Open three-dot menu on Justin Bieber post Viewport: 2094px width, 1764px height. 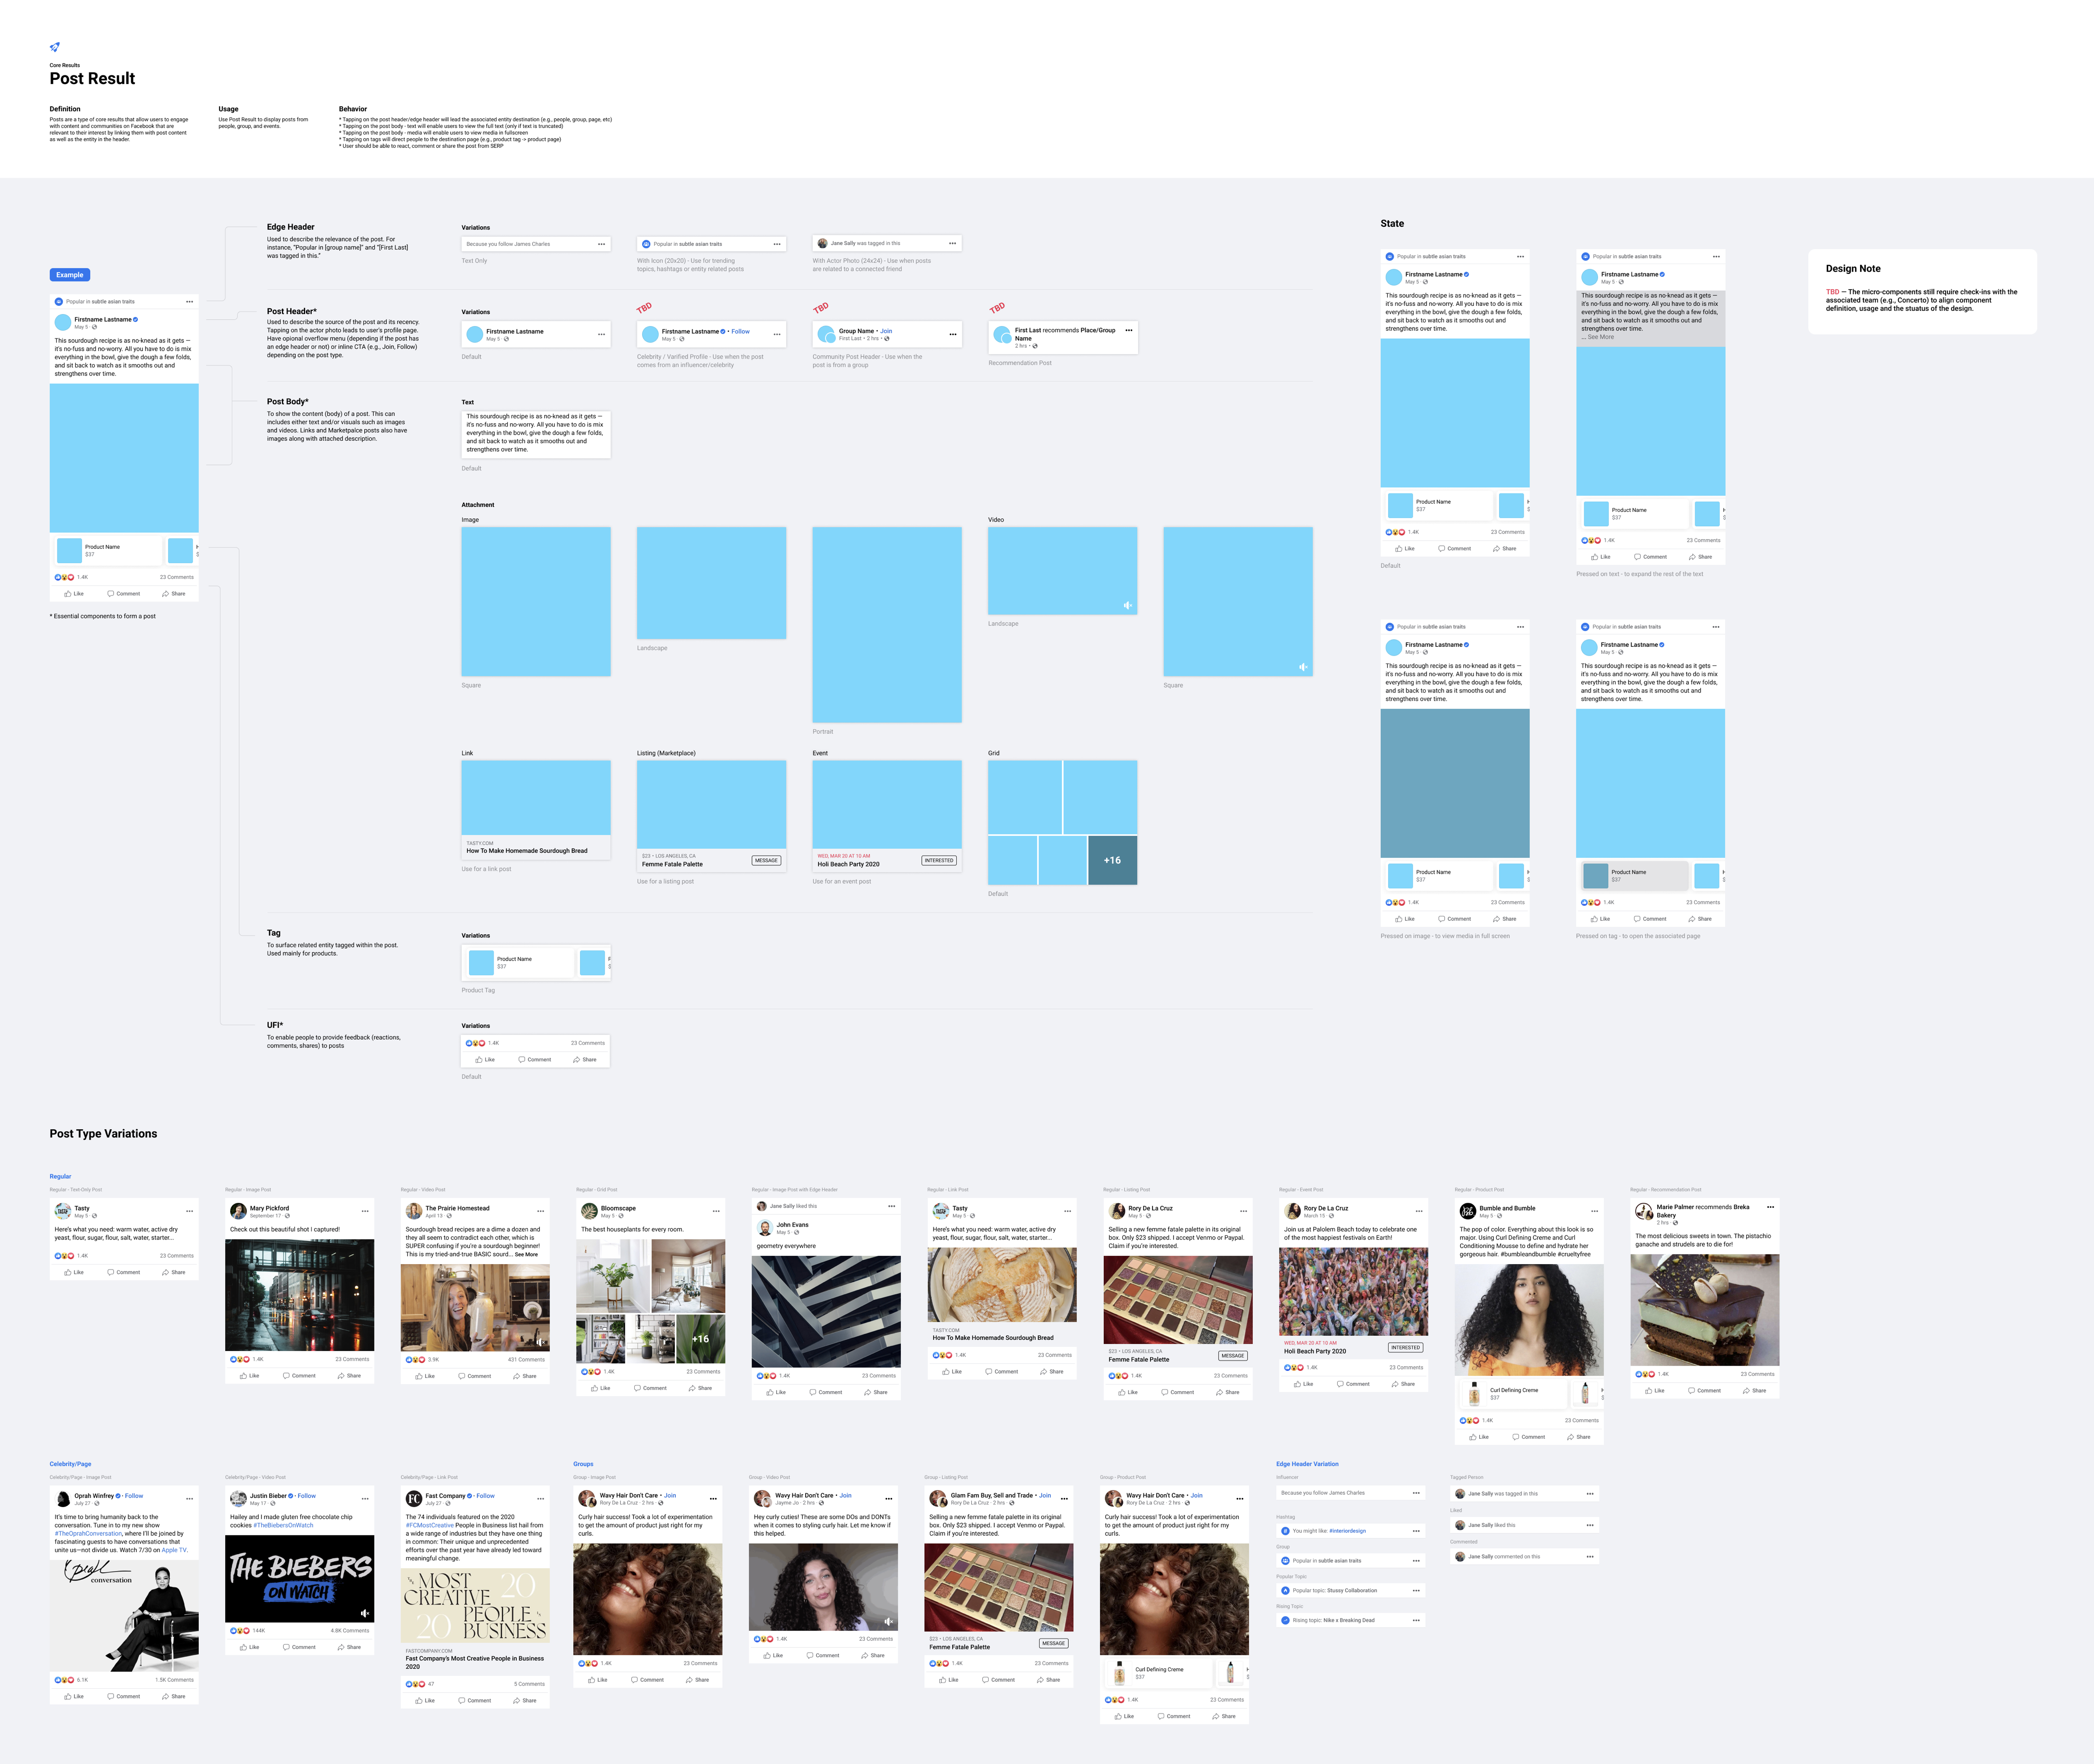tap(365, 1499)
